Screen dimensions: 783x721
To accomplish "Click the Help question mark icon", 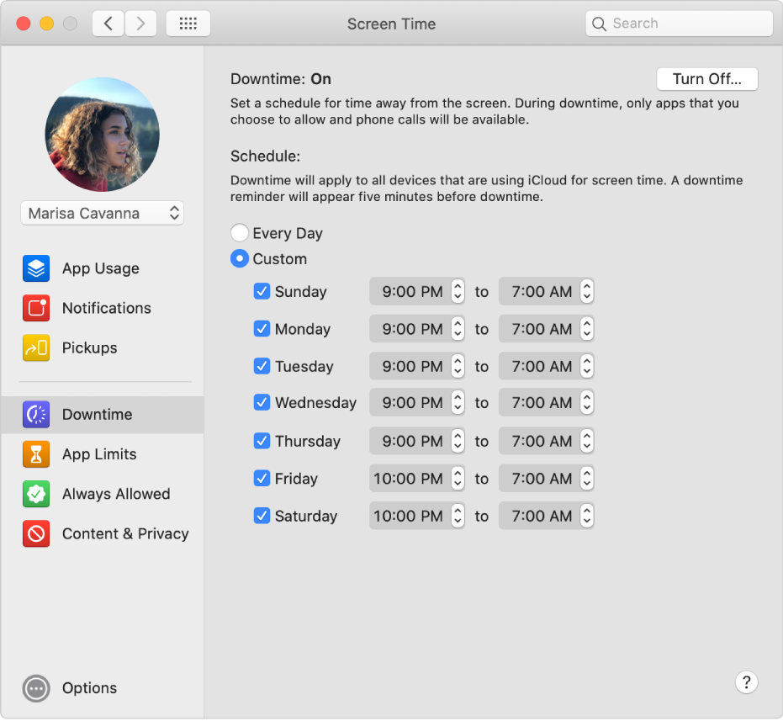I will (747, 682).
